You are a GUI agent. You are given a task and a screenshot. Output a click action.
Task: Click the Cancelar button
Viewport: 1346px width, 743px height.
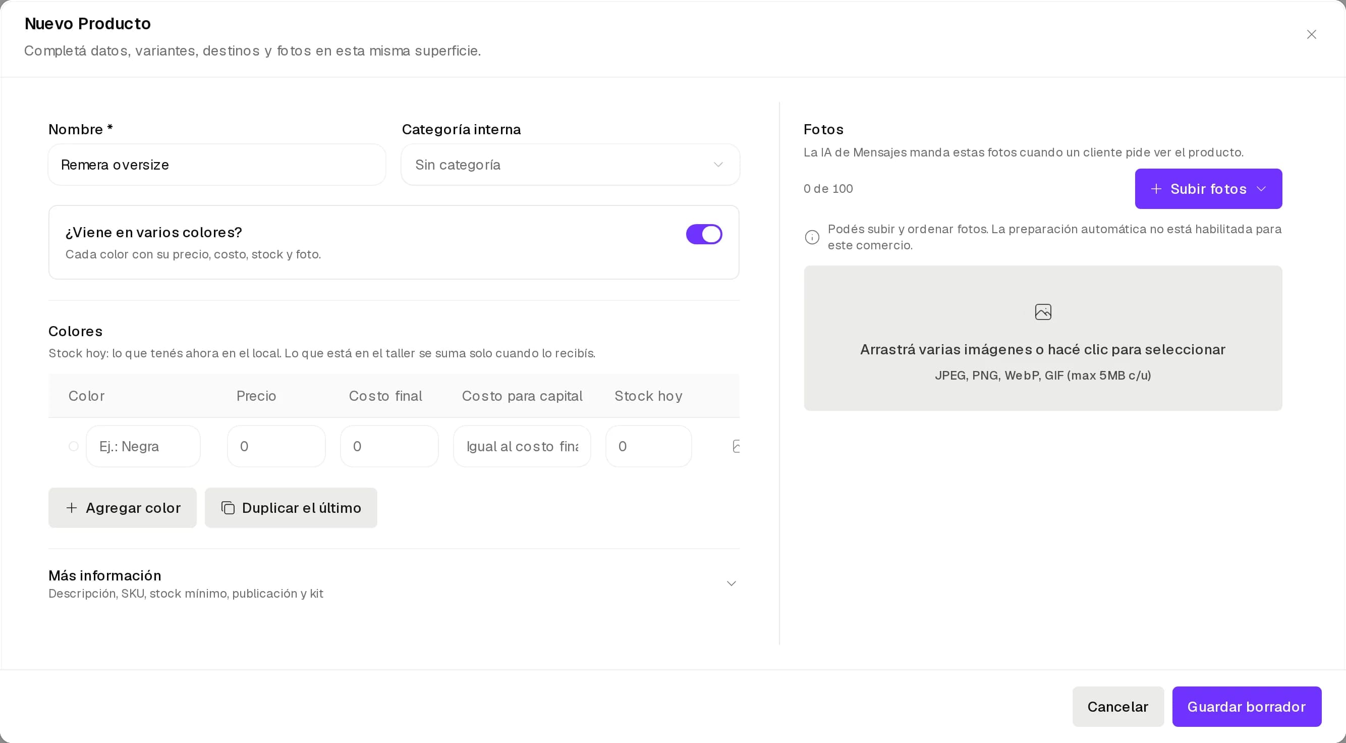point(1117,706)
